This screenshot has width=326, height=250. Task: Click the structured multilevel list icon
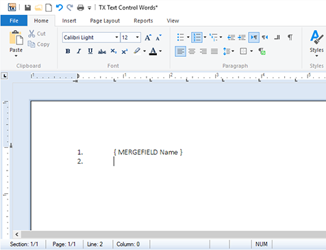click(214, 37)
